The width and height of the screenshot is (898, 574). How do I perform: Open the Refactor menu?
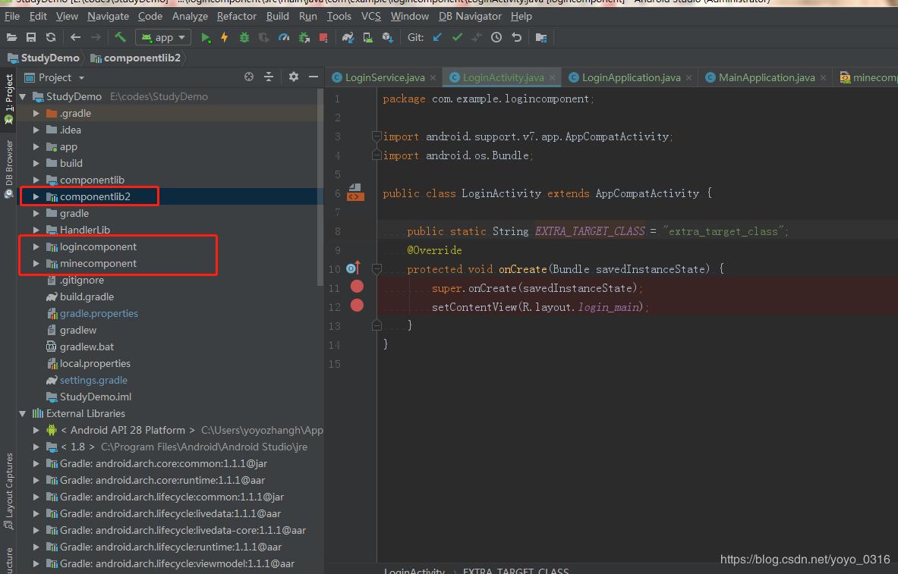(237, 16)
